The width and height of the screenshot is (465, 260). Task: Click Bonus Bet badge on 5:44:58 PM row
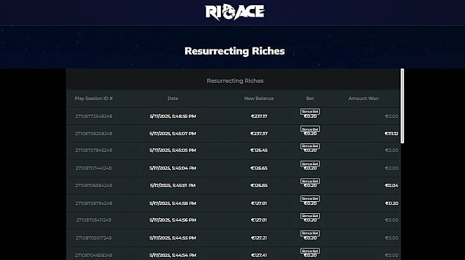[310, 199]
